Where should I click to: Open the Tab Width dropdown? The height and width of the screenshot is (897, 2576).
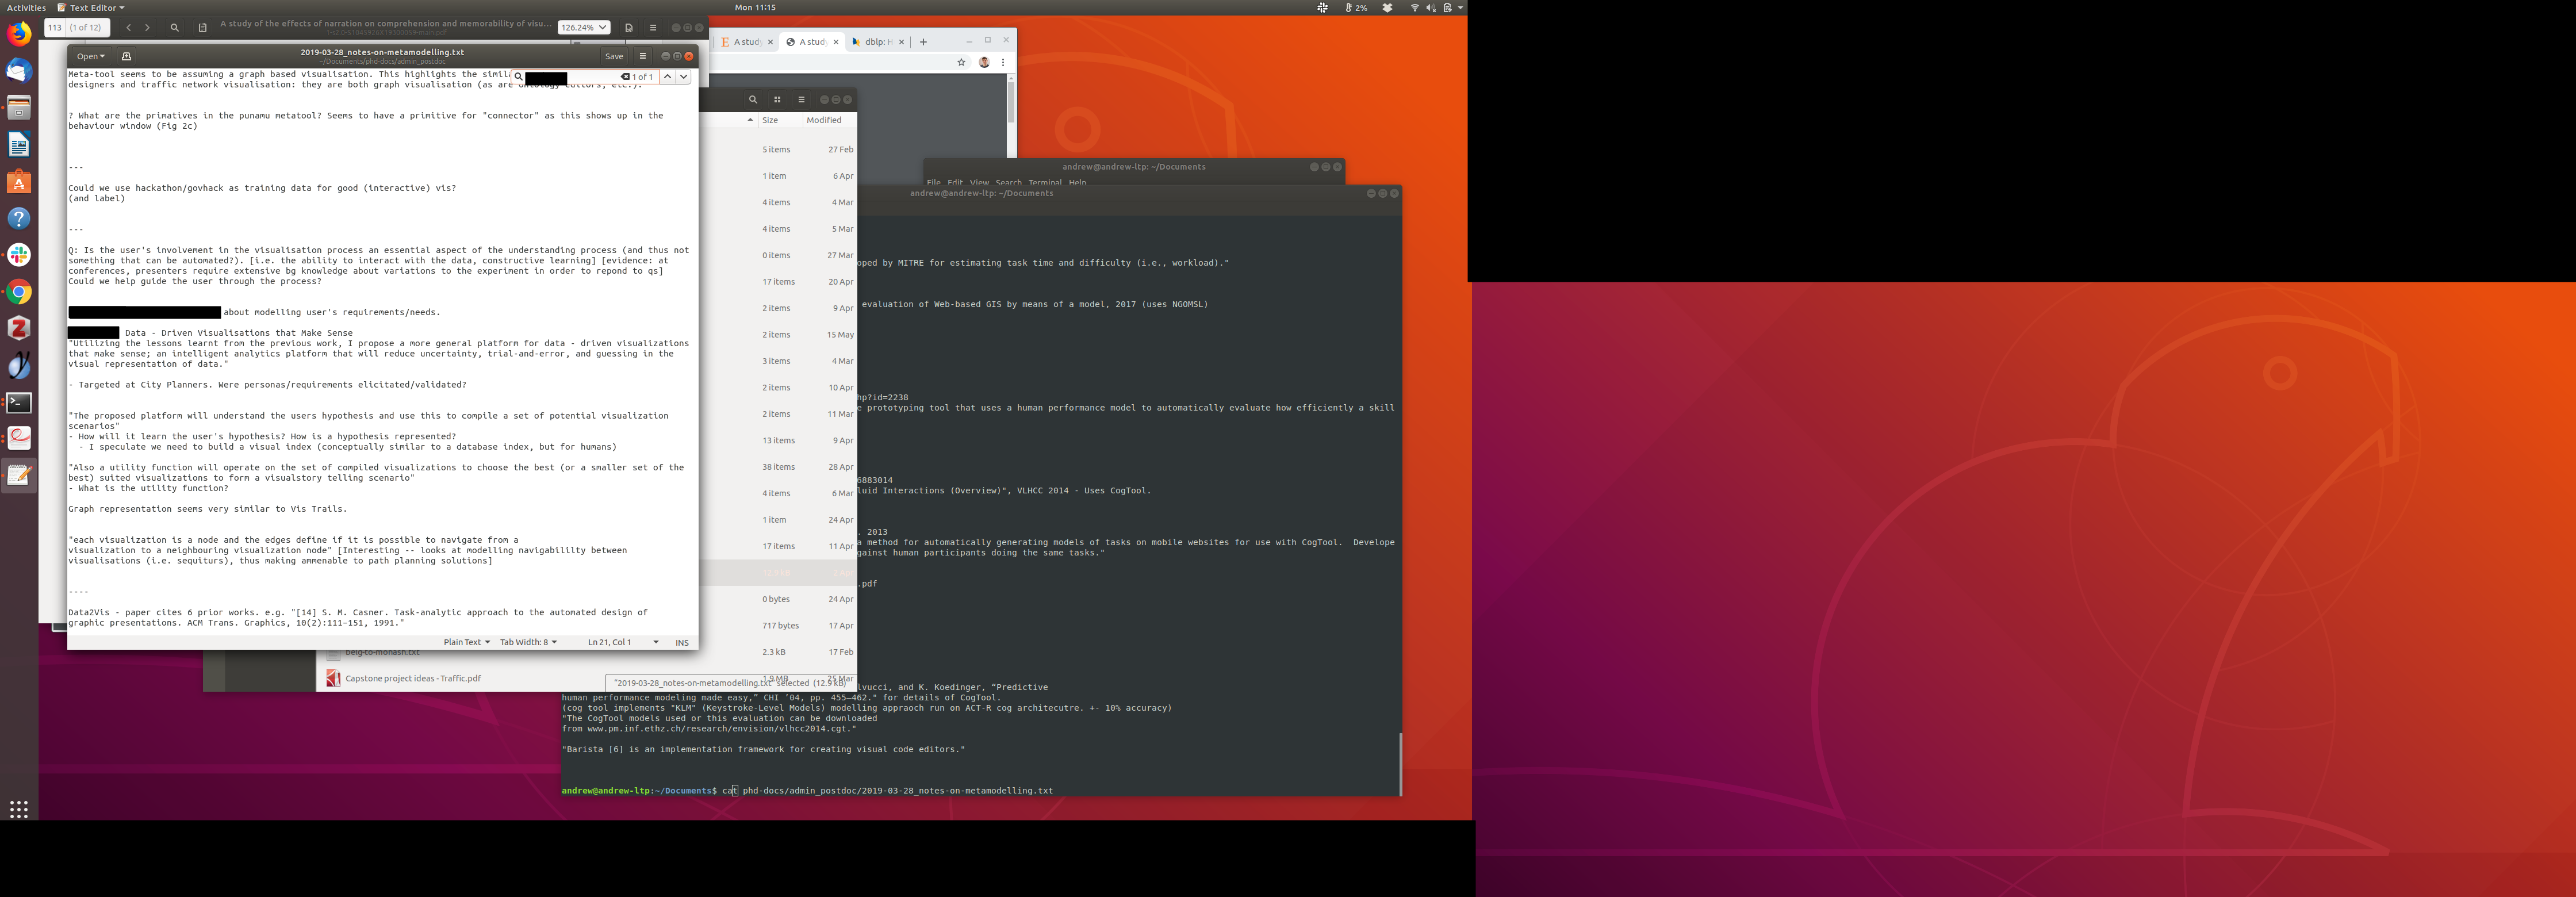(528, 642)
